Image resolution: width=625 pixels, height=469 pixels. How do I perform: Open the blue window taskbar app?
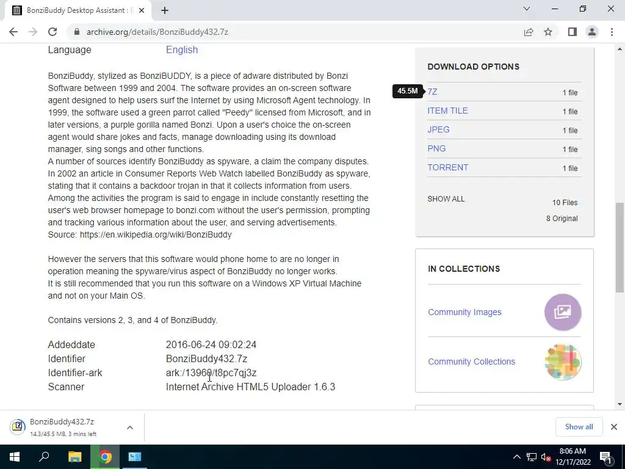(135, 457)
